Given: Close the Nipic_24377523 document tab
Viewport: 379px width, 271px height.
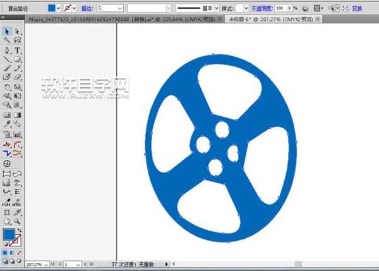Looking at the screenshot, I should [x=220, y=18].
